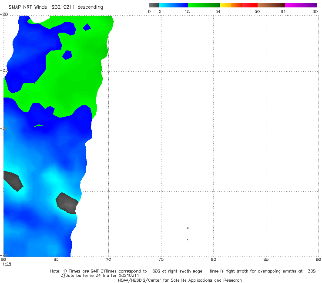
Task: Click longitude axis label 65
Action: click(x=56, y=259)
